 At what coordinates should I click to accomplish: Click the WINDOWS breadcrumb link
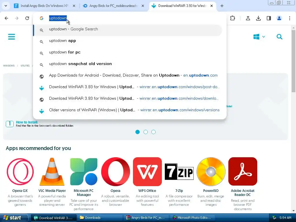tap(9, 66)
